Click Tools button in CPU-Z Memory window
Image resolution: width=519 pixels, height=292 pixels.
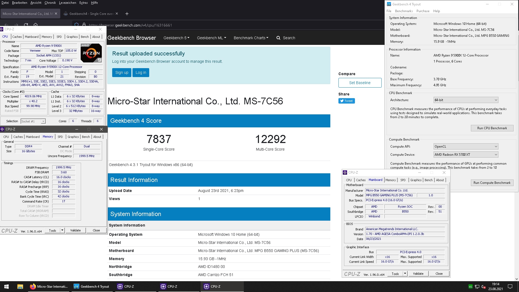click(52, 230)
